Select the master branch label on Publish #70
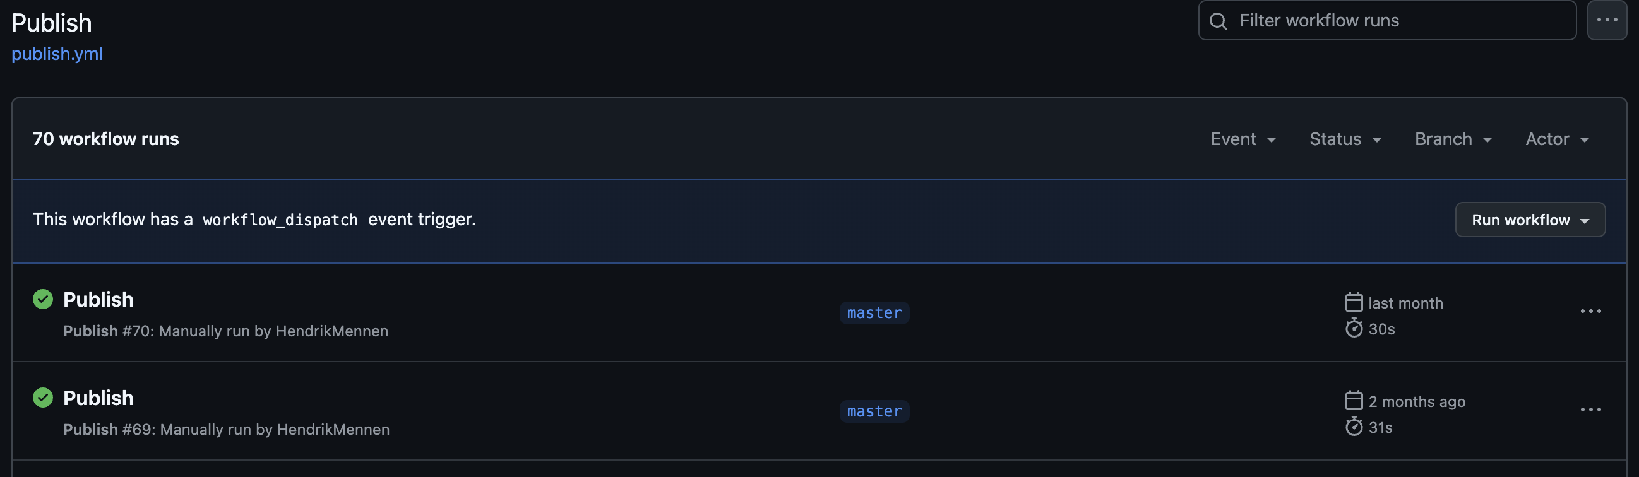The width and height of the screenshot is (1639, 477). click(874, 313)
